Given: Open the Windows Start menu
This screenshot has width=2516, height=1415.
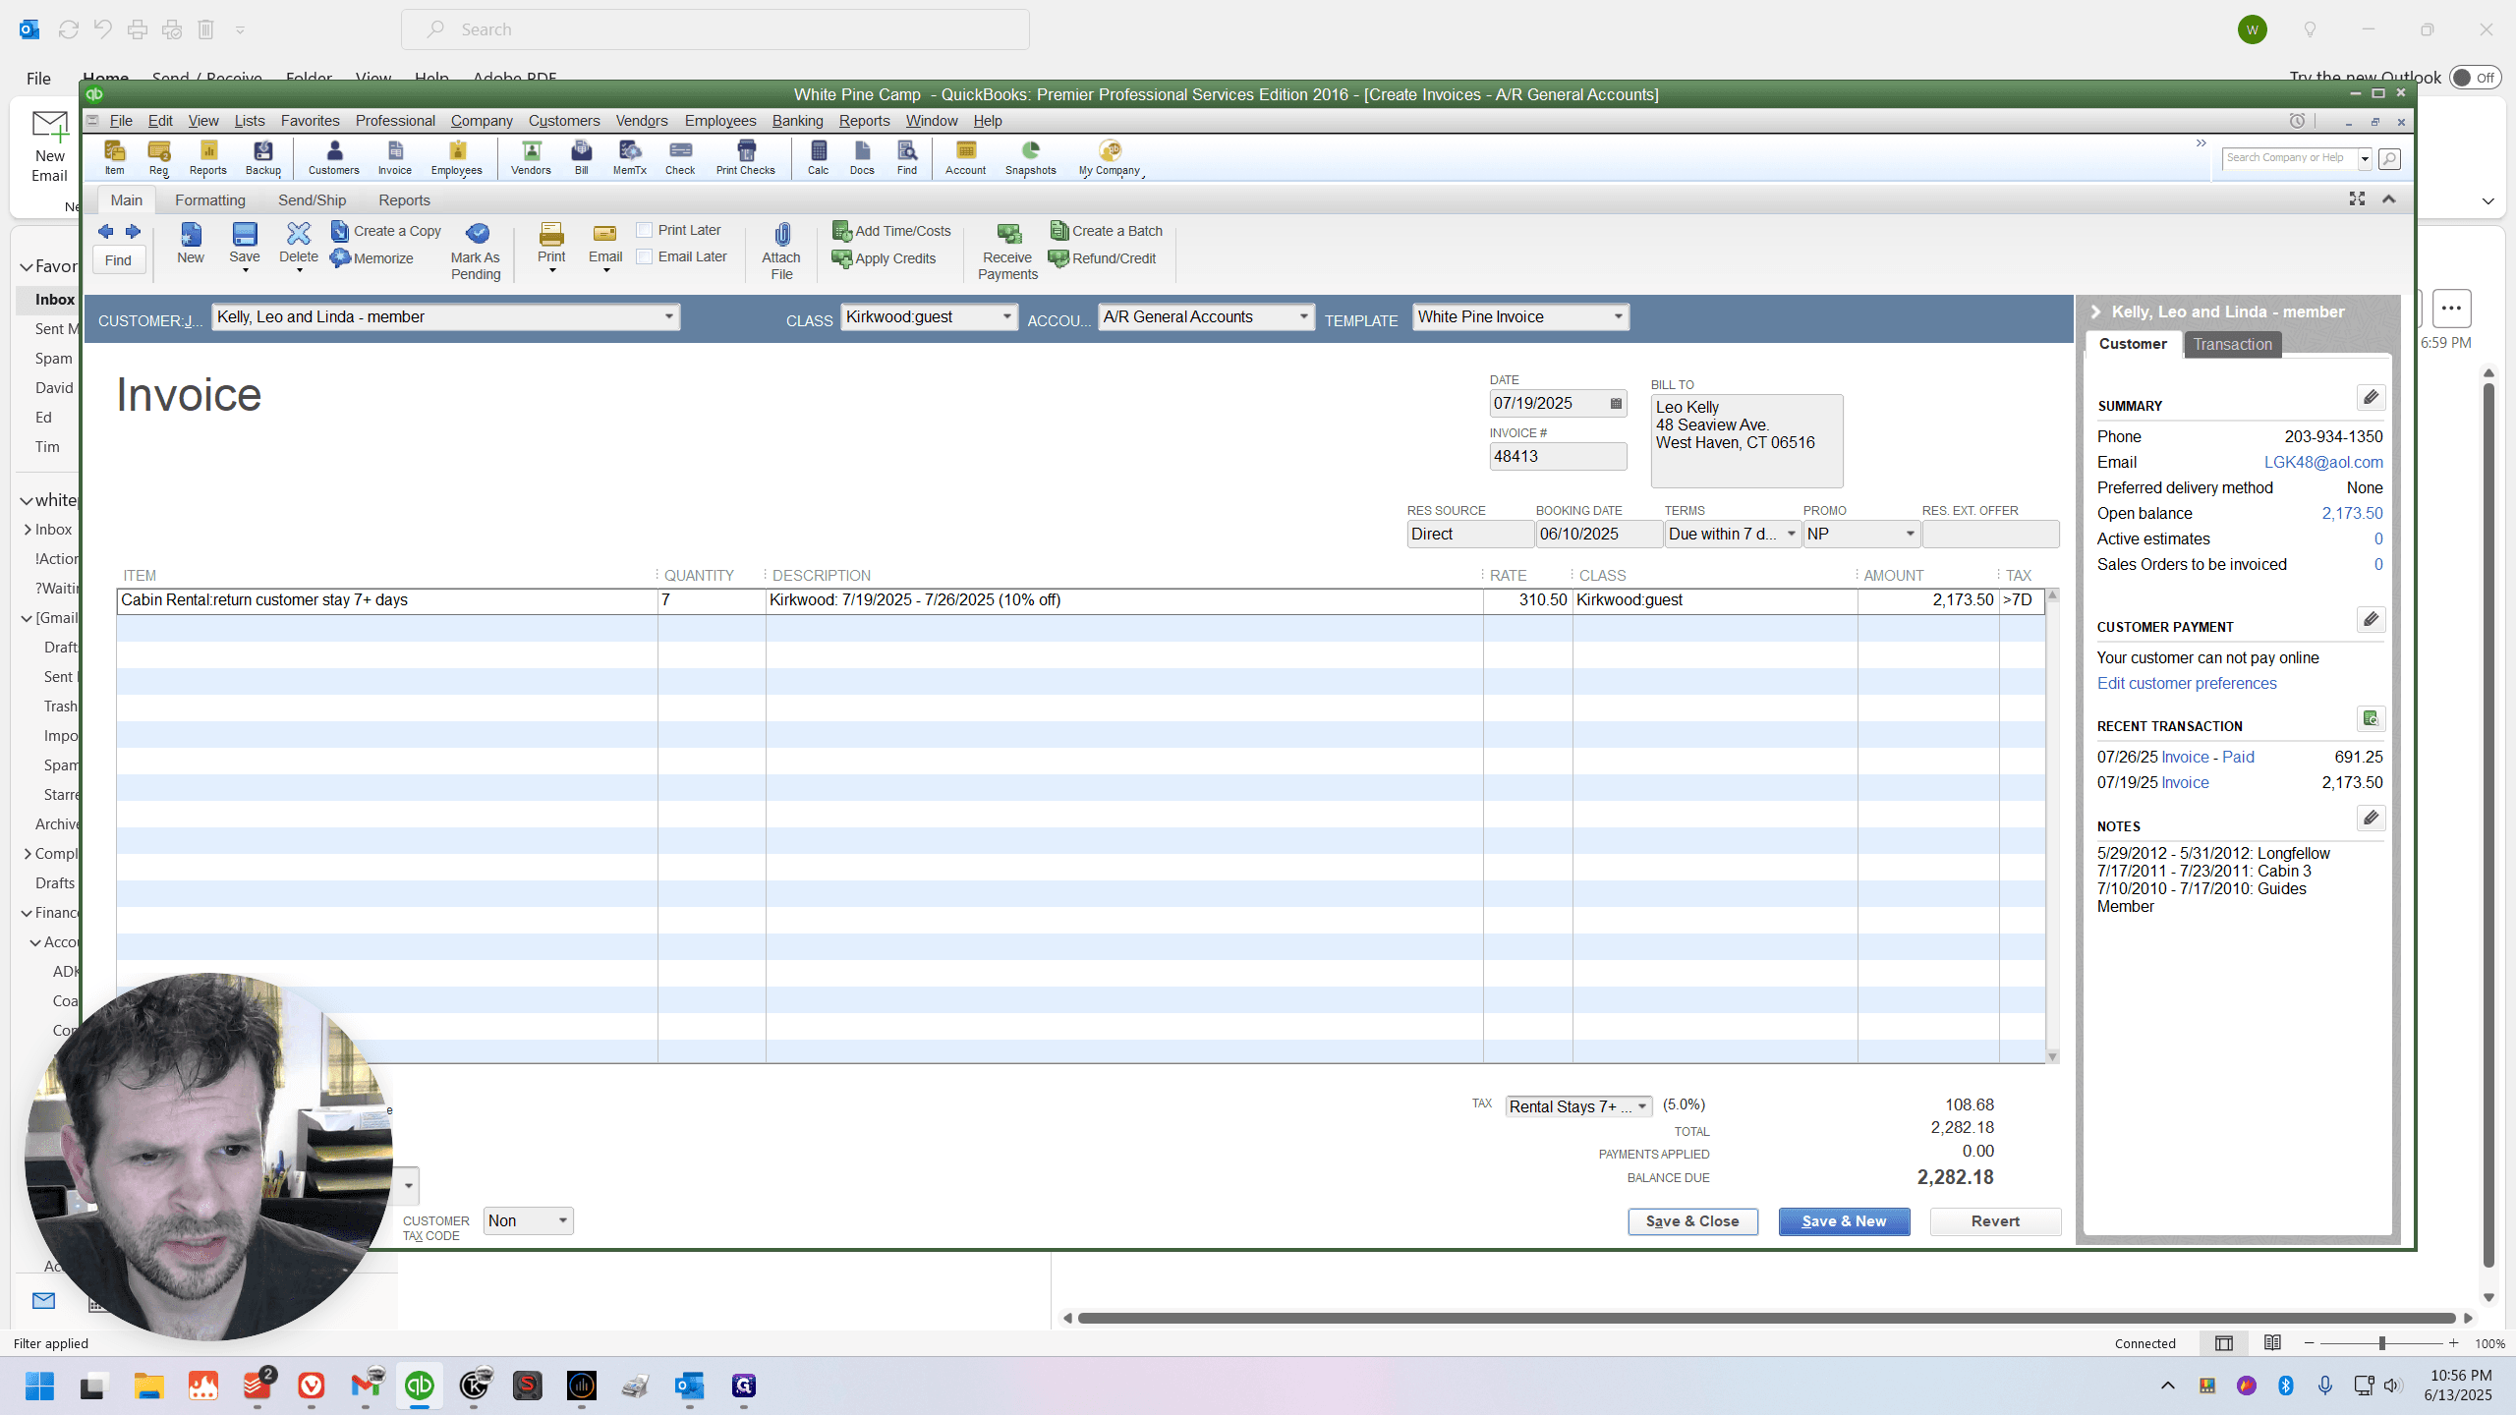Looking at the screenshot, I should click(x=39, y=1386).
